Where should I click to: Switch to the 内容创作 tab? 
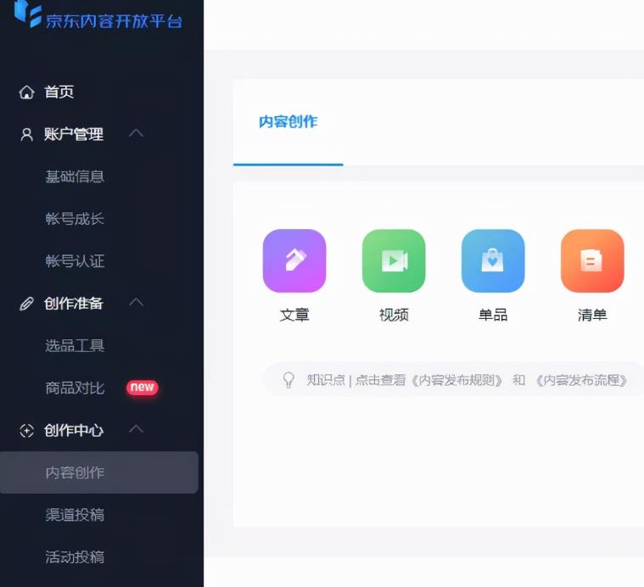coord(288,122)
